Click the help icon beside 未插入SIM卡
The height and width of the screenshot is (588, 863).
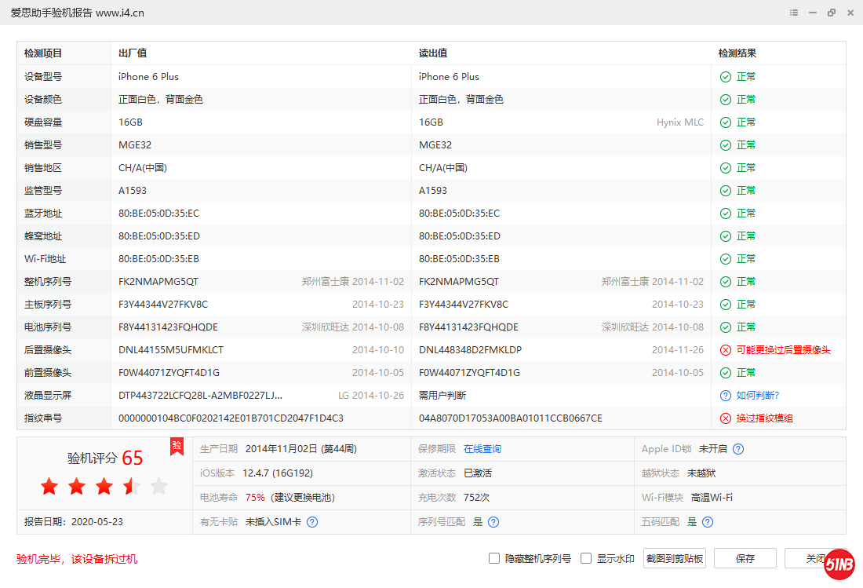(311, 521)
